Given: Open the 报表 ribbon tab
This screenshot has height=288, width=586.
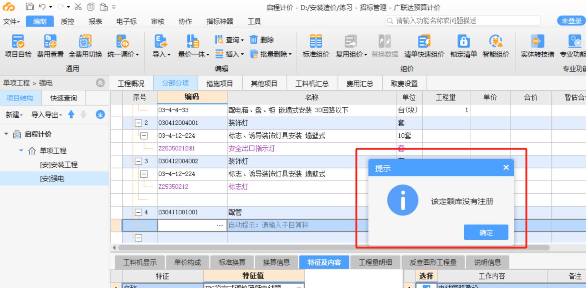Looking at the screenshot, I should click(x=95, y=21).
